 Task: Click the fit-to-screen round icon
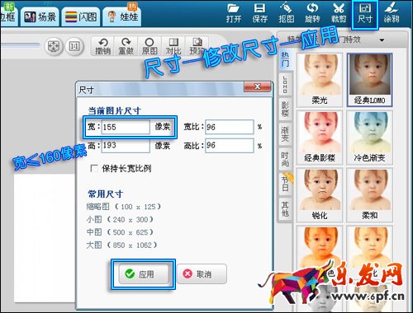[x=54, y=46]
